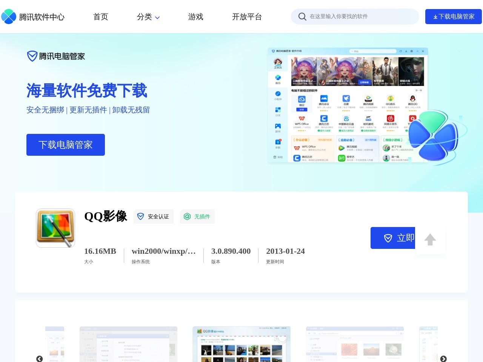Click the search magnifier icon
The image size is (483, 362).
pos(302,17)
